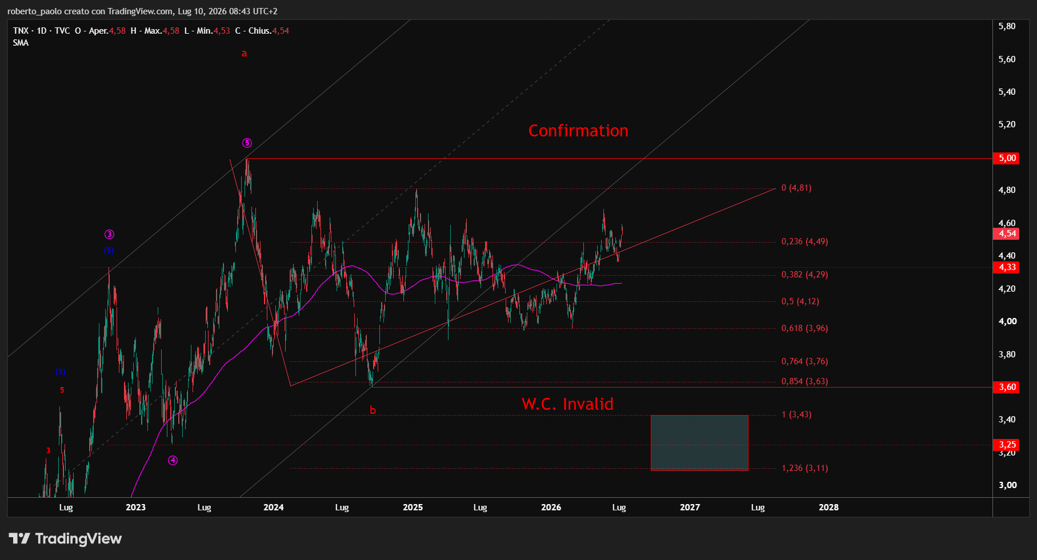Click the blue (3) wave label
Screen dimensions: 1037x560
click(61, 372)
